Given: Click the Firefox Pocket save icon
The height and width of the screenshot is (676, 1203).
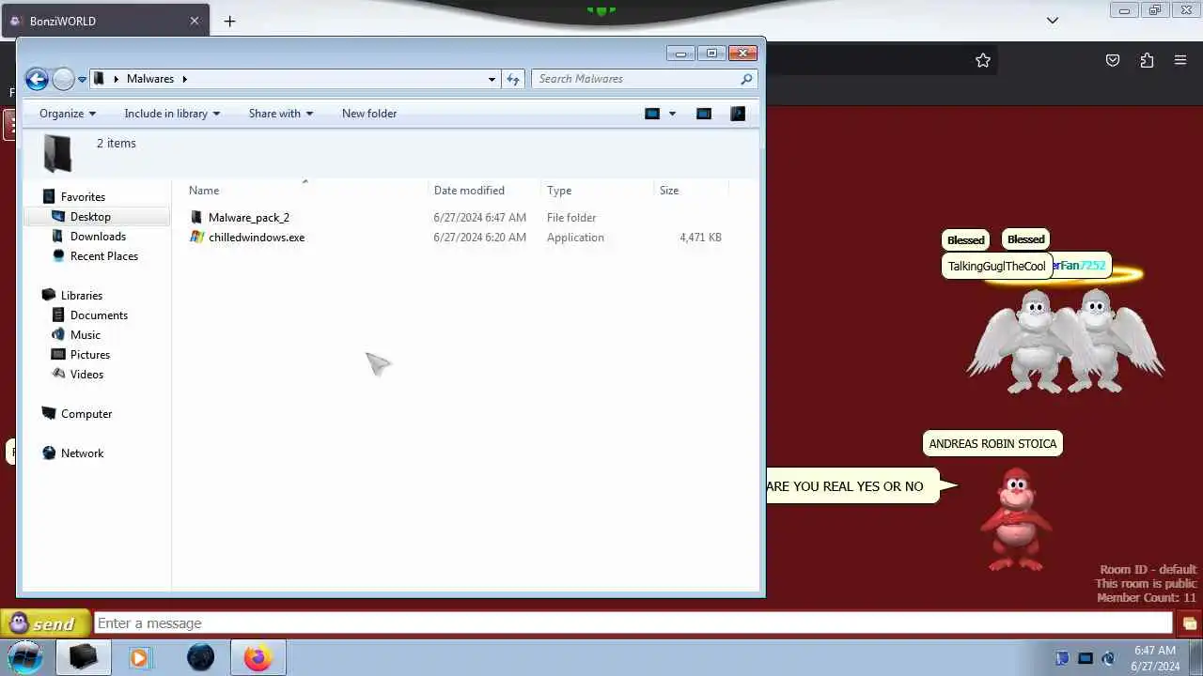Looking at the screenshot, I should pyautogui.click(x=1113, y=60).
